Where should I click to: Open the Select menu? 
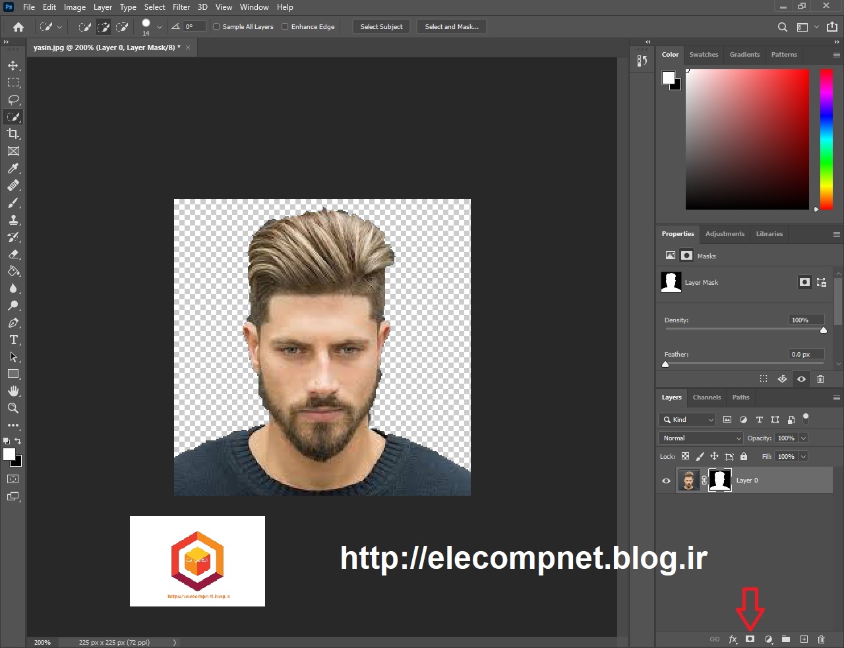155,7
